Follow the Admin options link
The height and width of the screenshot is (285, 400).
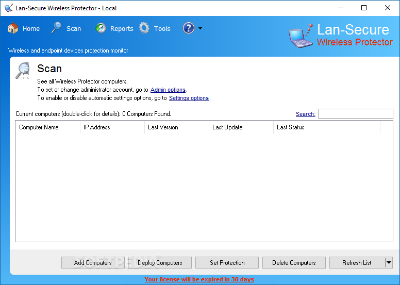(x=168, y=90)
